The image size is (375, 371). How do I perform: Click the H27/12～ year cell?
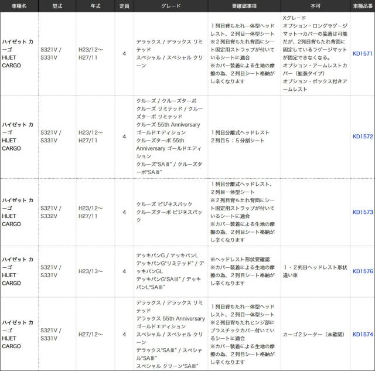[x=91, y=334]
